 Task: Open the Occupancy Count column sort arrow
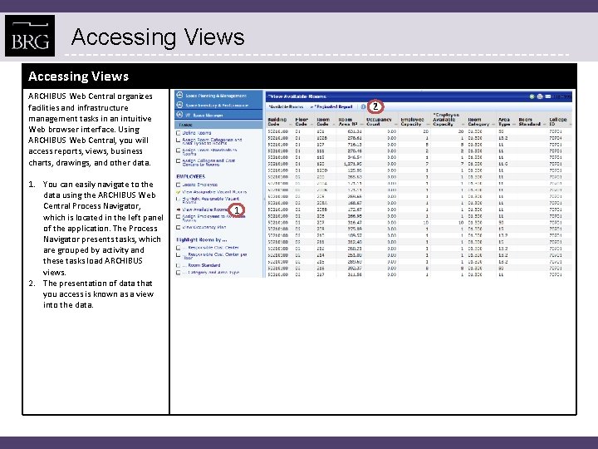point(395,125)
